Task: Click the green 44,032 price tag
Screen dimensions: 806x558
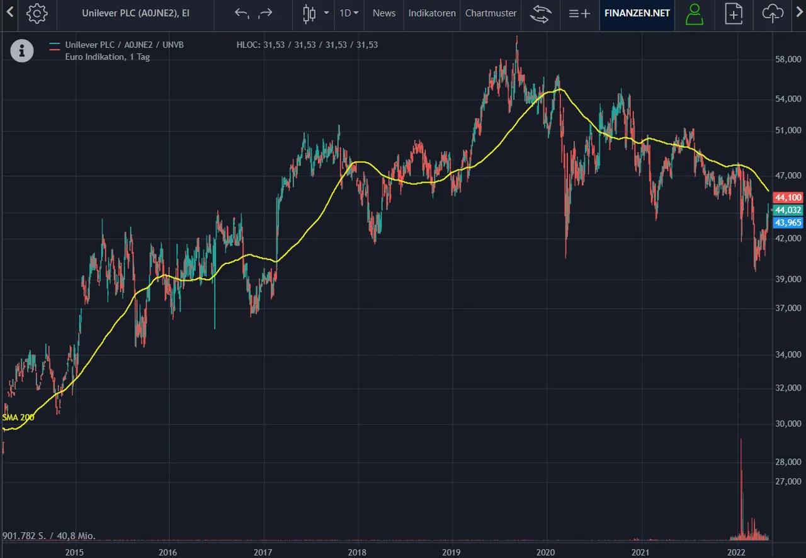Action: click(788, 210)
